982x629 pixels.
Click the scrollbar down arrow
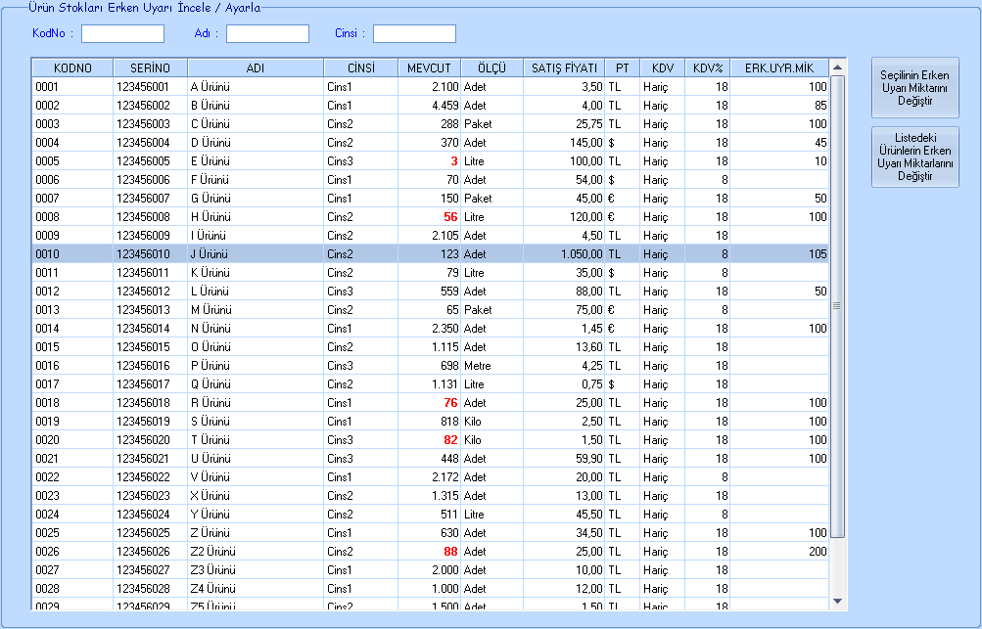tap(837, 602)
